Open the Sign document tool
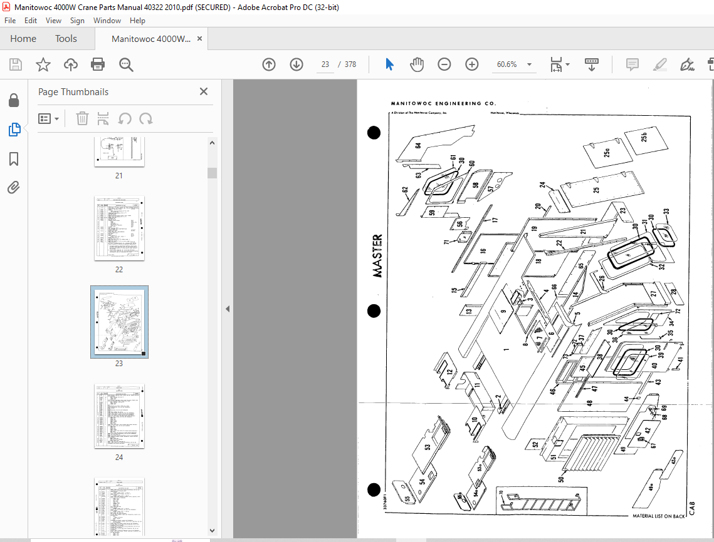This screenshot has width=714, height=542. [687, 64]
